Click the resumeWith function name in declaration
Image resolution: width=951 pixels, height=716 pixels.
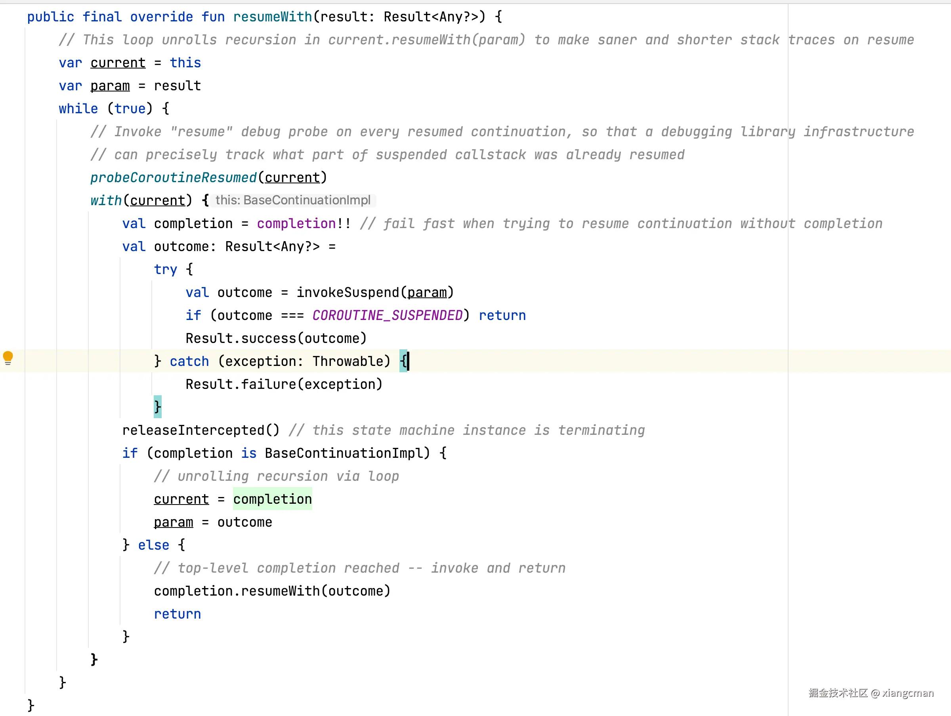[272, 17]
